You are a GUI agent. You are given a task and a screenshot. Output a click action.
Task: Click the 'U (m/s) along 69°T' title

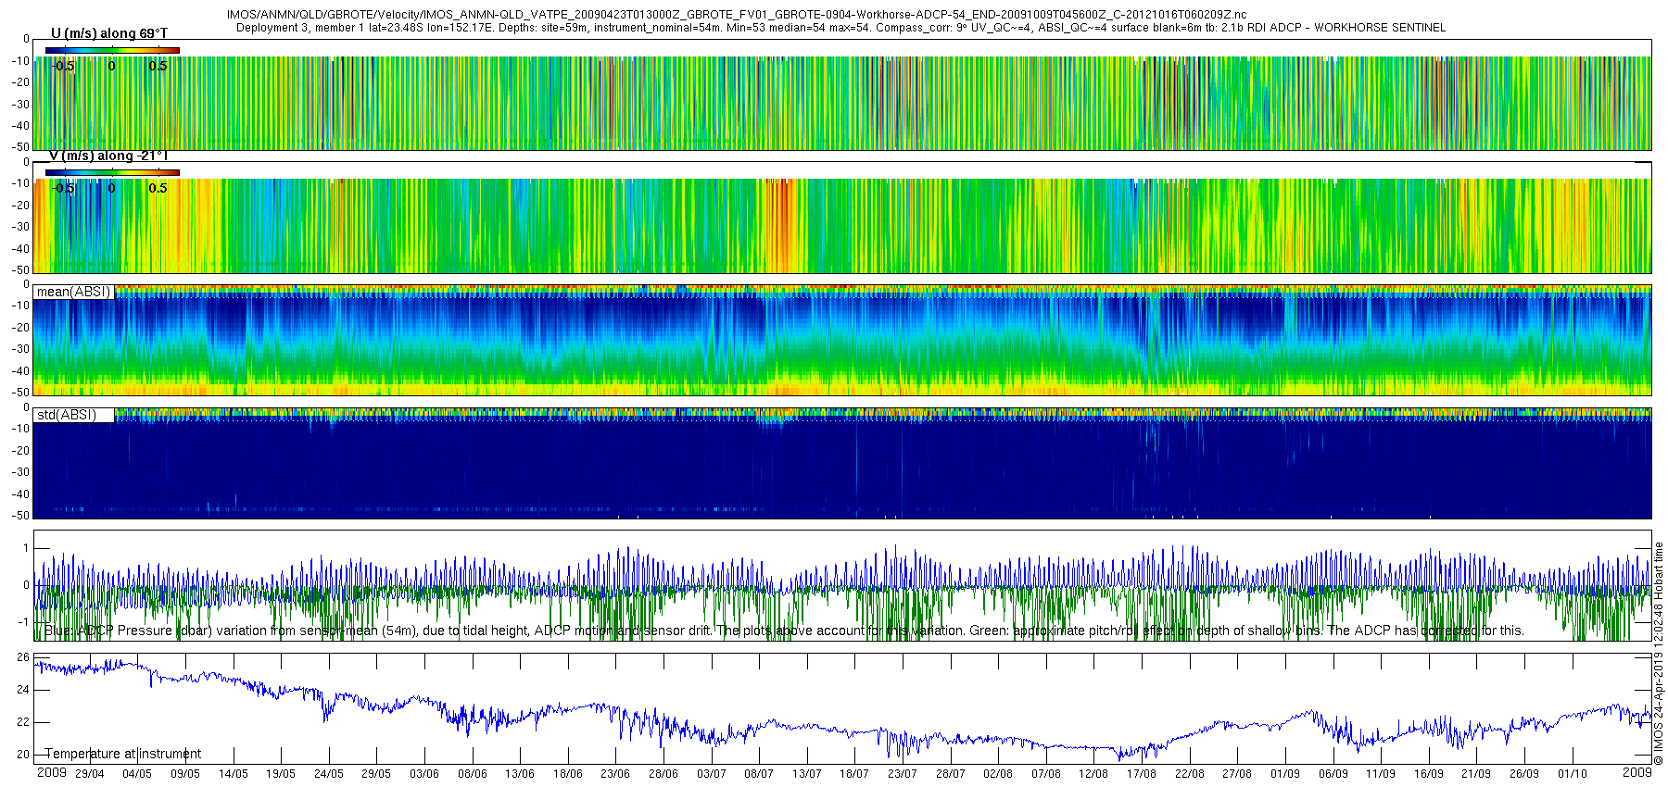[x=109, y=33]
